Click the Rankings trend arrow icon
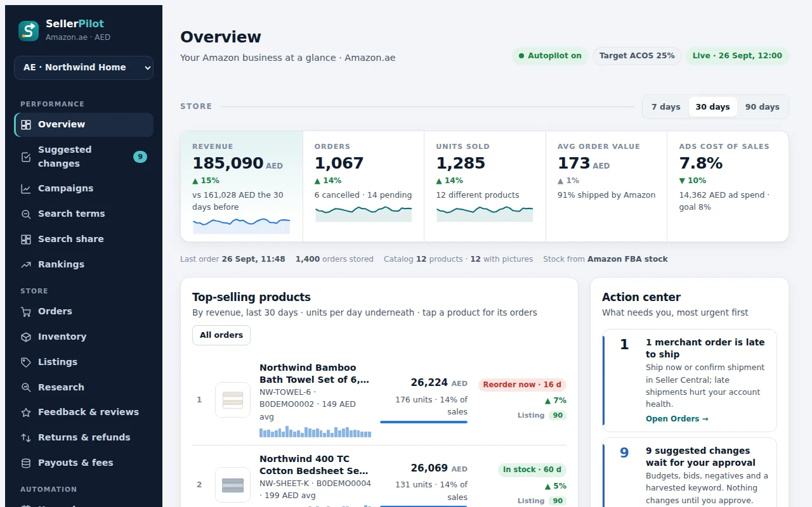The width and height of the screenshot is (812, 507). coord(26,265)
